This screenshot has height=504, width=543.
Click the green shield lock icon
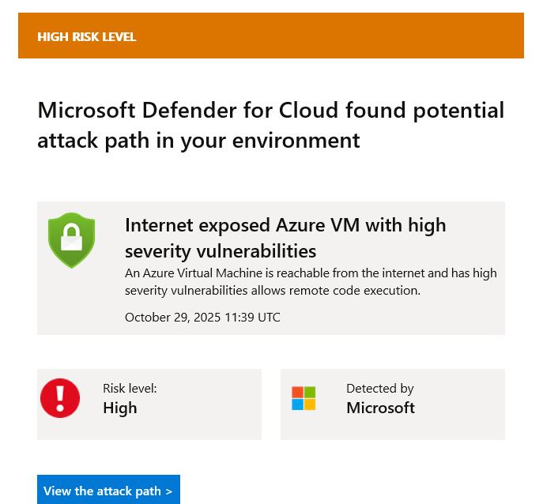coord(71,240)
